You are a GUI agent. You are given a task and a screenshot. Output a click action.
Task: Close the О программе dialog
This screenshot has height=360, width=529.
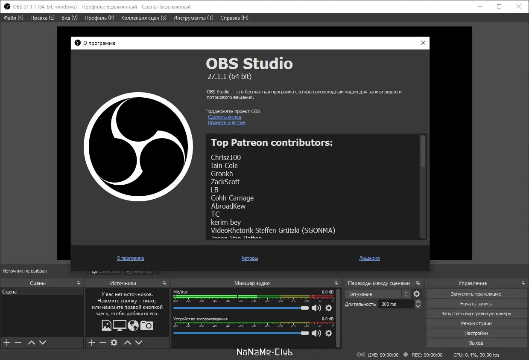click(423, 43)
